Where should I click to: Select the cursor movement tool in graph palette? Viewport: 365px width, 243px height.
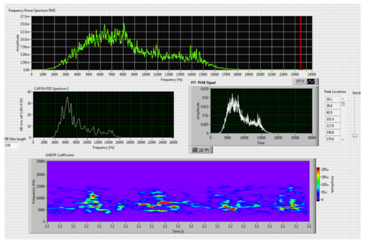(195, 150)
